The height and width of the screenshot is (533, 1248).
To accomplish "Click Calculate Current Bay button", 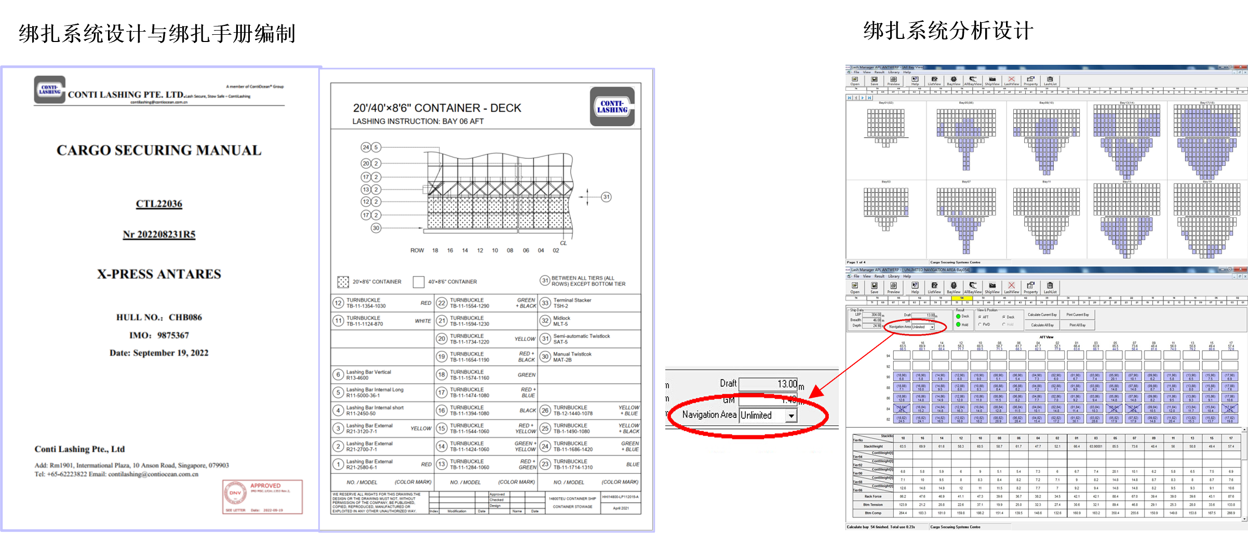I will point(1042,315).
